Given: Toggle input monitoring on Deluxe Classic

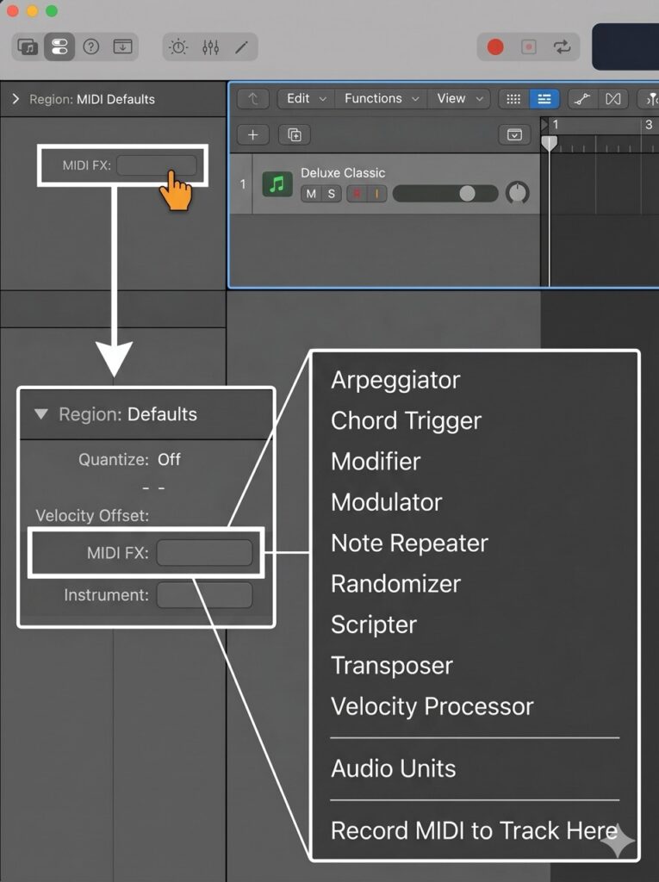Looking at the screenshot, I should [x=376, y=194].
